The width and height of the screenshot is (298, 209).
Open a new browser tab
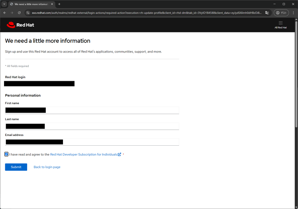click(x=59, y=4)
